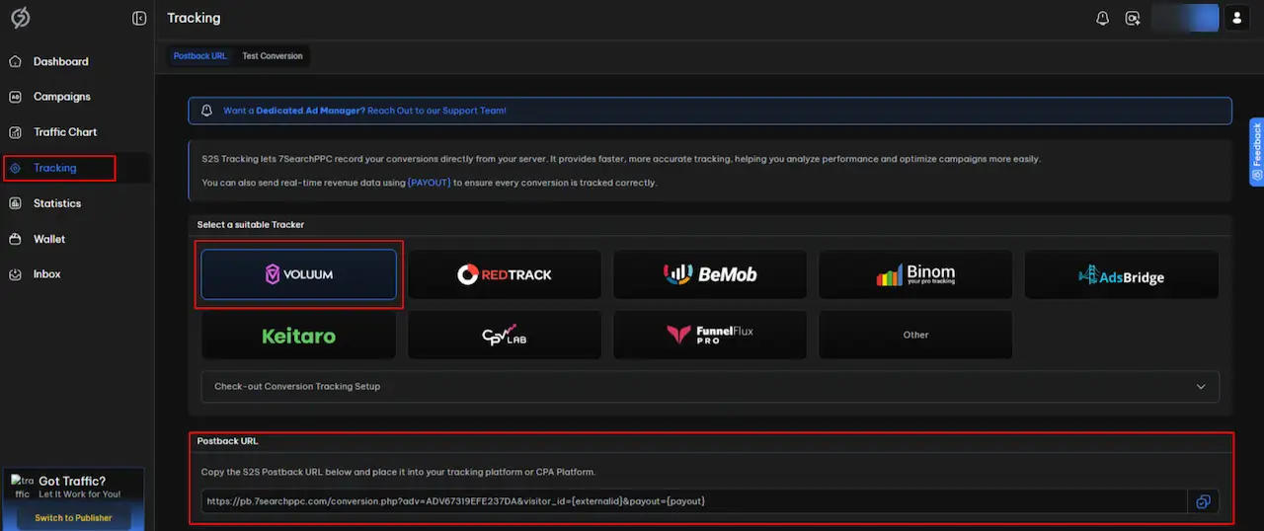The width and height of the screenshot is (1264, 531).
Task: Click the 'Postback URL' section heading
Action: tap(227, 441)
